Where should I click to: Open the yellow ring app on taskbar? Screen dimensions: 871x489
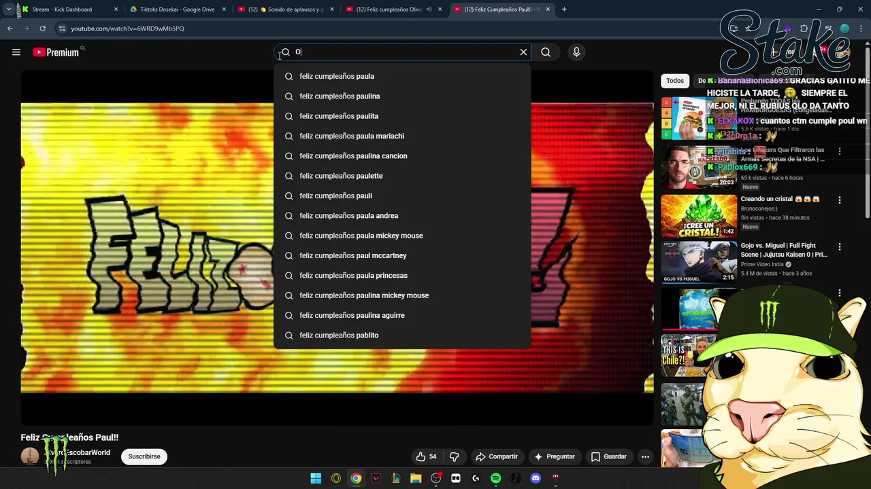[x=336, y=478]
